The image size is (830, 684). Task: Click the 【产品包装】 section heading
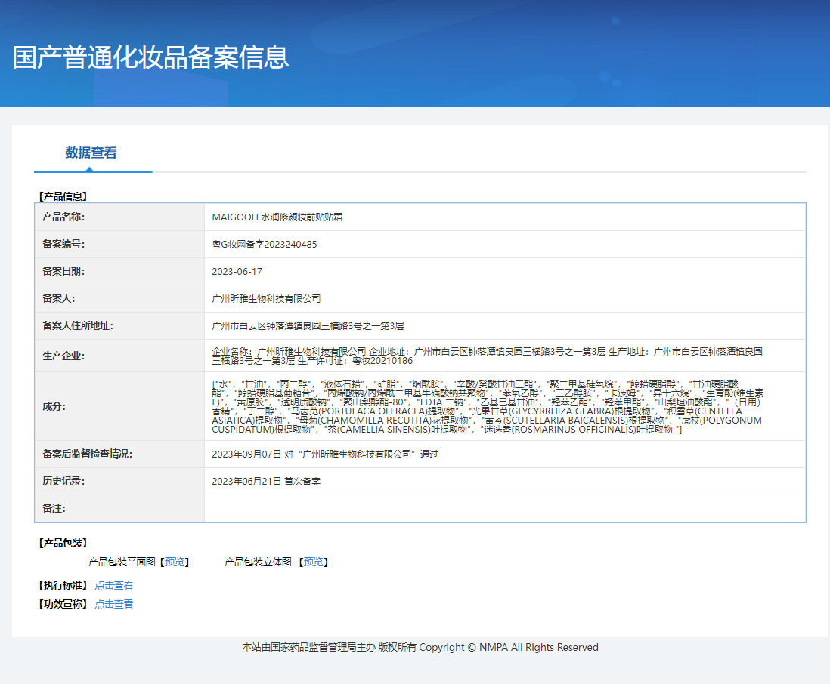(63, 543)
